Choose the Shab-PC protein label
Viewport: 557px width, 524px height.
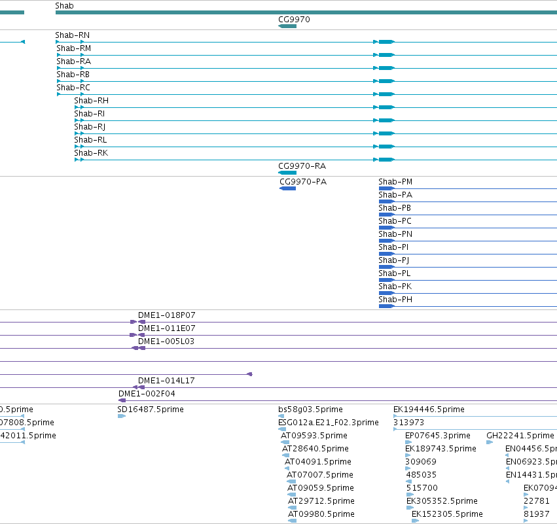coord(395,221)
